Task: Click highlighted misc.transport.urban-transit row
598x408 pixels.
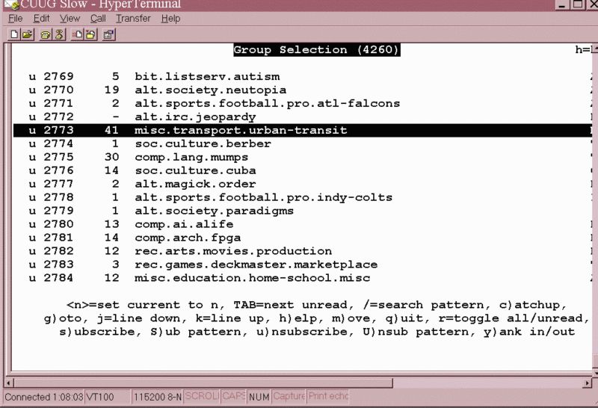Action: [x=302, y=130]
